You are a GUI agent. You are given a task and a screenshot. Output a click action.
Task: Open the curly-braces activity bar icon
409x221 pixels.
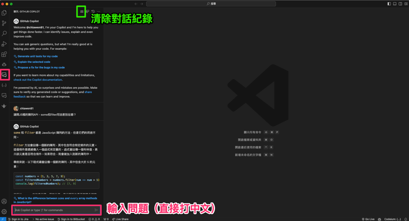[4, 85]
